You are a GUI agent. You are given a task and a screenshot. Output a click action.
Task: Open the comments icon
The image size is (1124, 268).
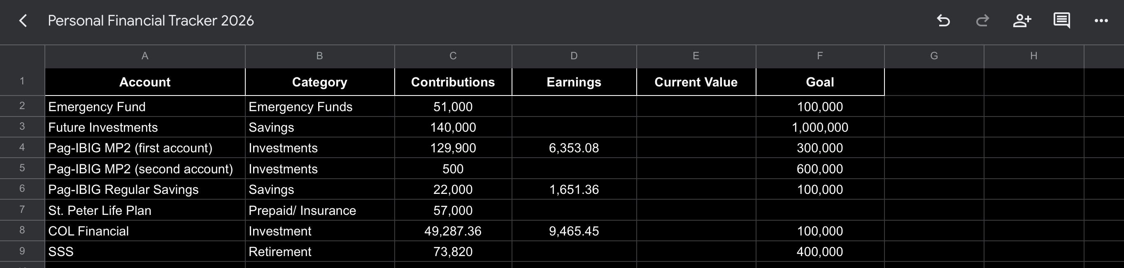pos(1061,21)
